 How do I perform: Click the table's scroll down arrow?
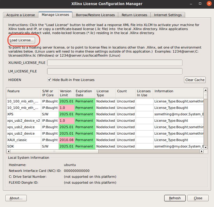205,147
